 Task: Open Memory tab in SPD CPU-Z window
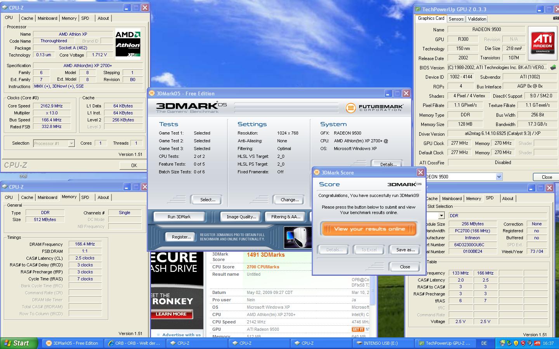tap(474, 199)
